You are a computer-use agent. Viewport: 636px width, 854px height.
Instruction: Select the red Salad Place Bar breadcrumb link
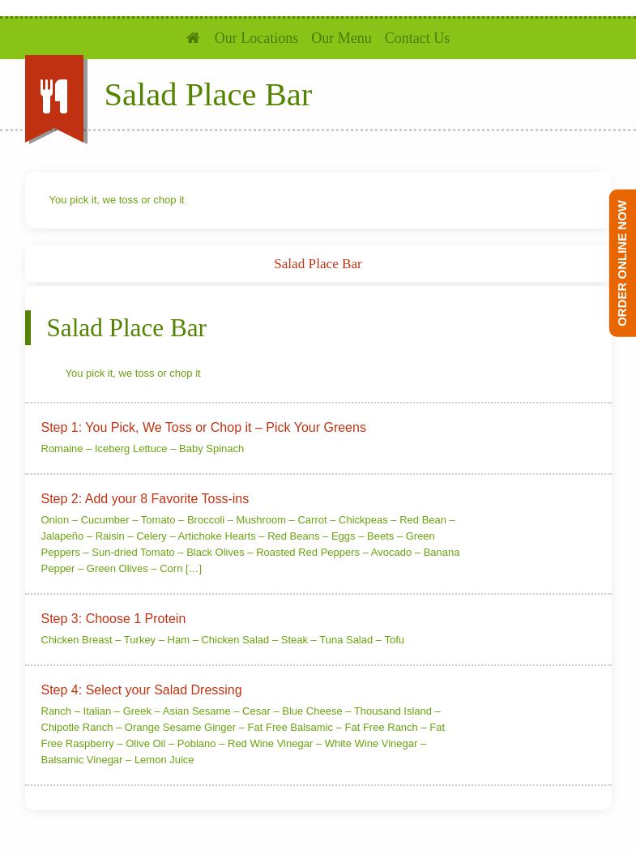(x=318, y=263)
